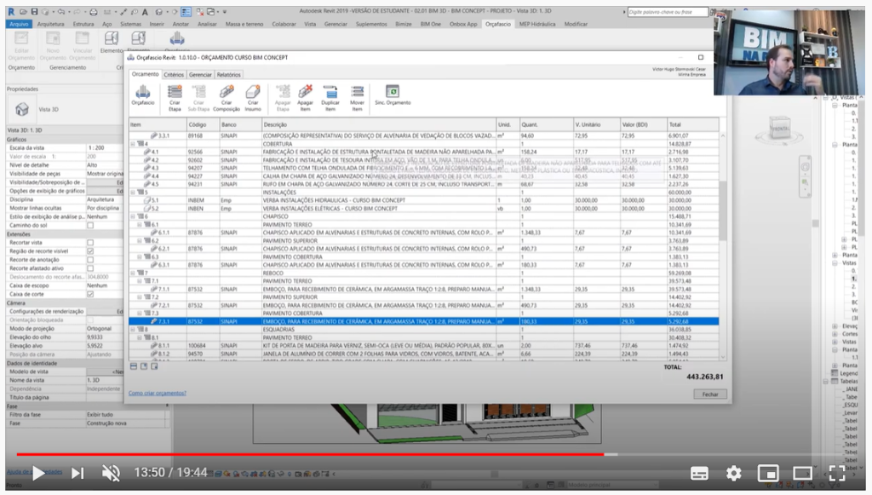872x495 pixels.
Task: Open the Critérios tab
Action: click(174, 74)
